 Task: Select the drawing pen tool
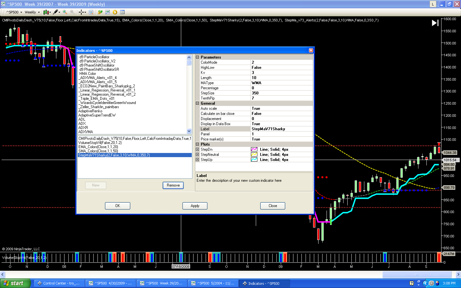(56, 12)
